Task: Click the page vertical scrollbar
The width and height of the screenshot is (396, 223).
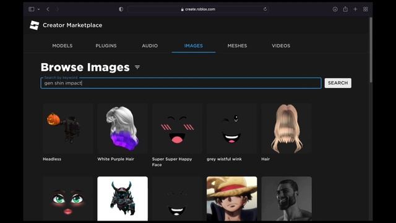Action: 371,50
